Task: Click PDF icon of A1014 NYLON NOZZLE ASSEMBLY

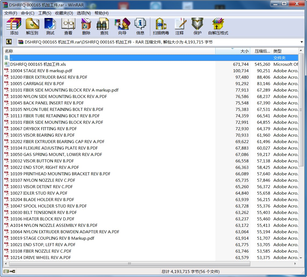Action: (7, 225)
